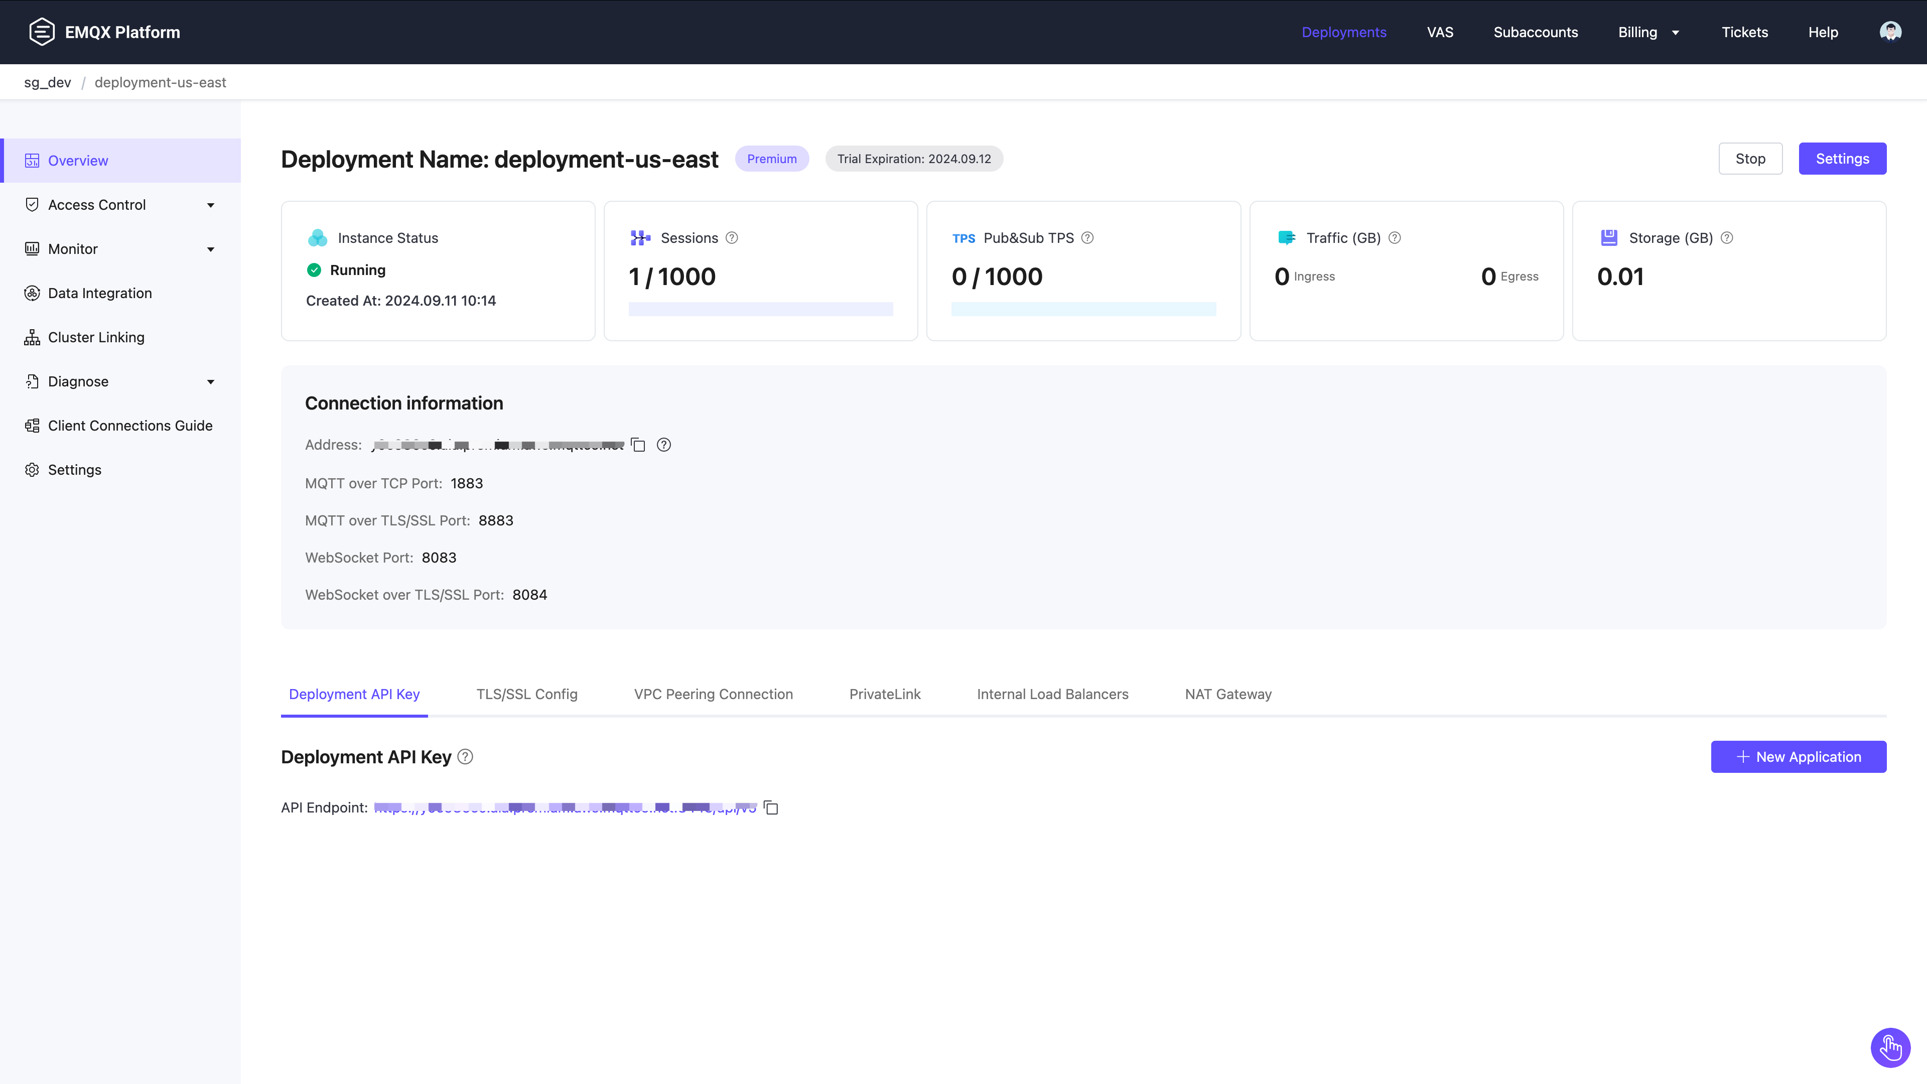Click the Deployment API Key help icon
Viewport: 1927px width, 1084px height.
click(465, 757)
